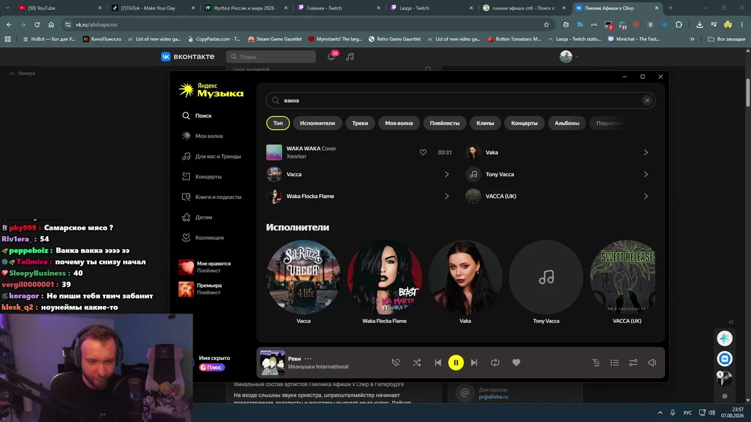This screenshot has height=422, width=751.
Task: Focus the Yandex Music search field
Action: (461, 100)
